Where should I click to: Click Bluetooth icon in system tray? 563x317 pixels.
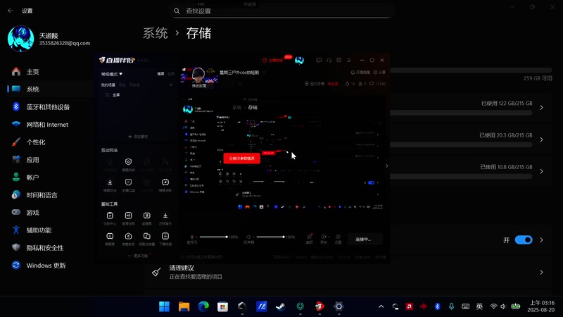[x=437, y=306]
